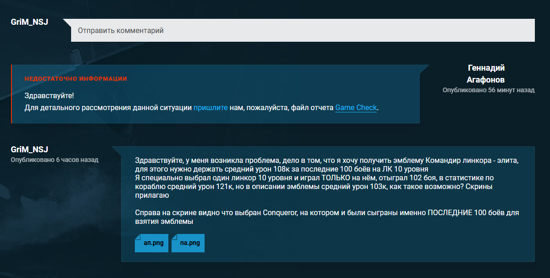Click the word Conqueror in the post
This screenshot has height=278, width=550.
click(x=279, y=213)
